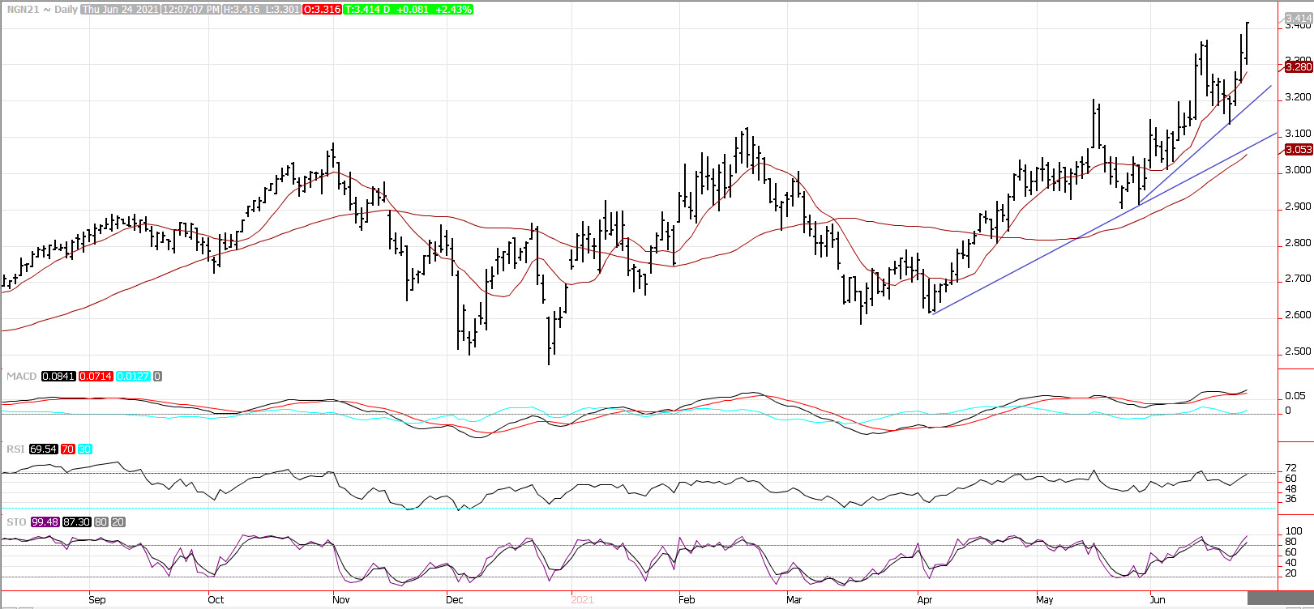
Task: Click the H:3.416 L:3.301 high-low badge
Action: 261,10
